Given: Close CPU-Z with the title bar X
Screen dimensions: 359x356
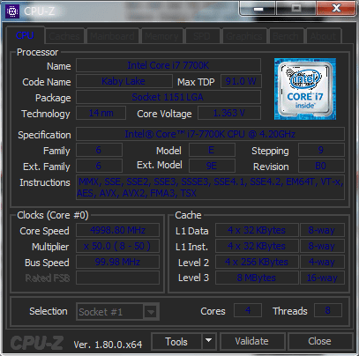Looking at the screenshot, I should click(x=336, y=8).
